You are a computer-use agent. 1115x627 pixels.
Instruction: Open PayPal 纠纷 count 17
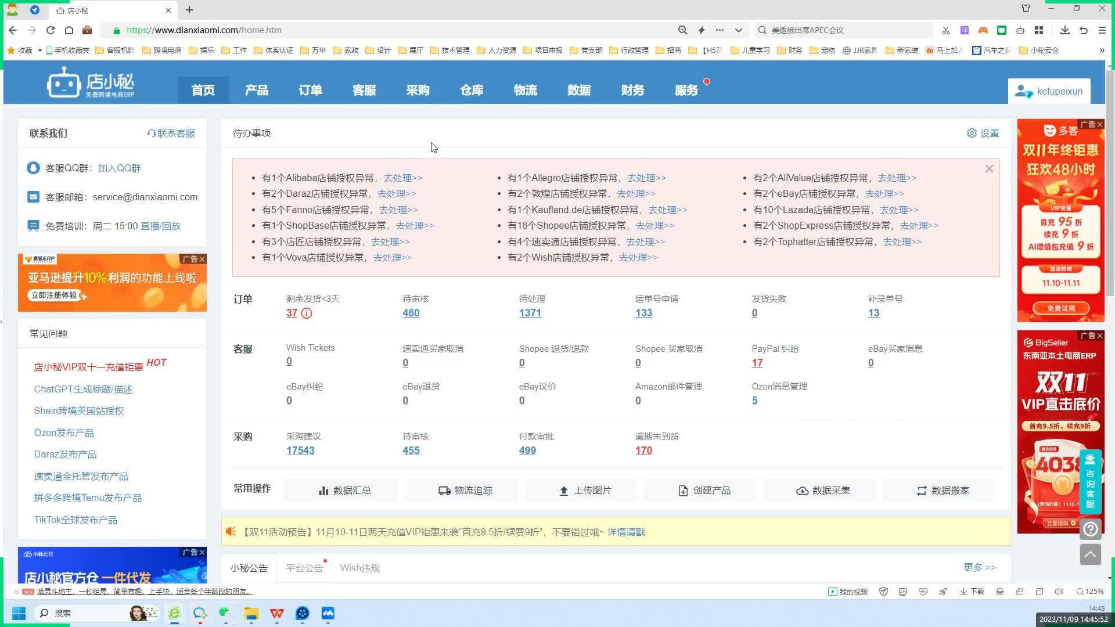pos(757,363)
